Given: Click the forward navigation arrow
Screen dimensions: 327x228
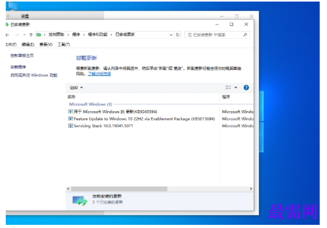Looking at the screenshot, I should pyautogui.click(x=17, y=35).
